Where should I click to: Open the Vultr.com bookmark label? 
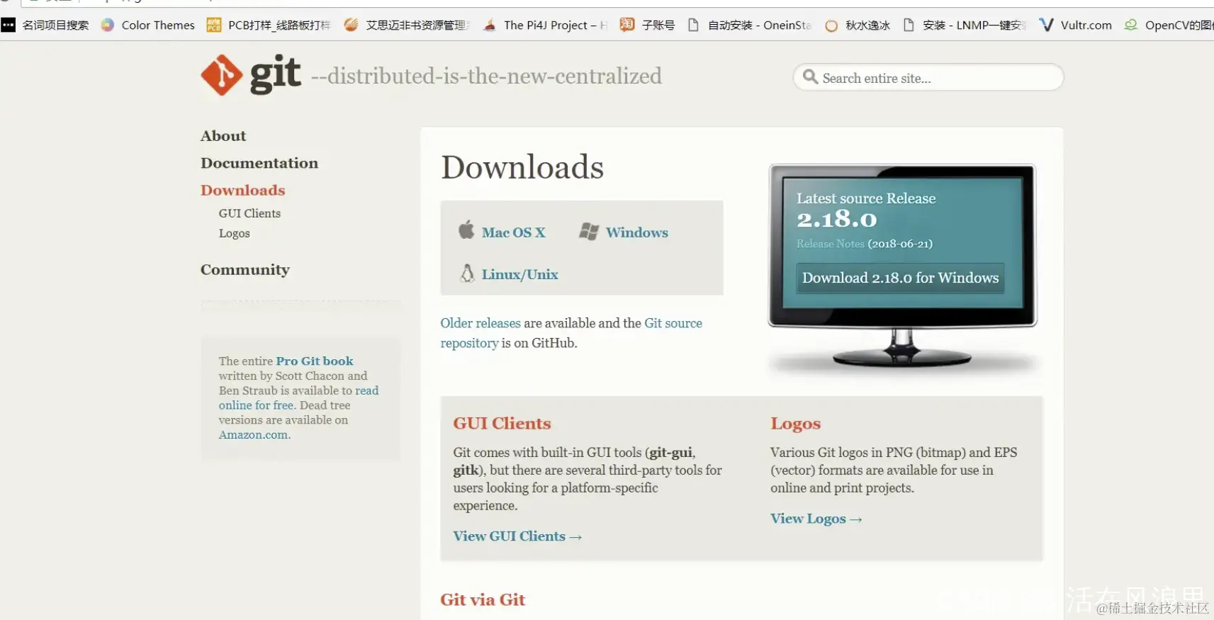[1086, 26]
